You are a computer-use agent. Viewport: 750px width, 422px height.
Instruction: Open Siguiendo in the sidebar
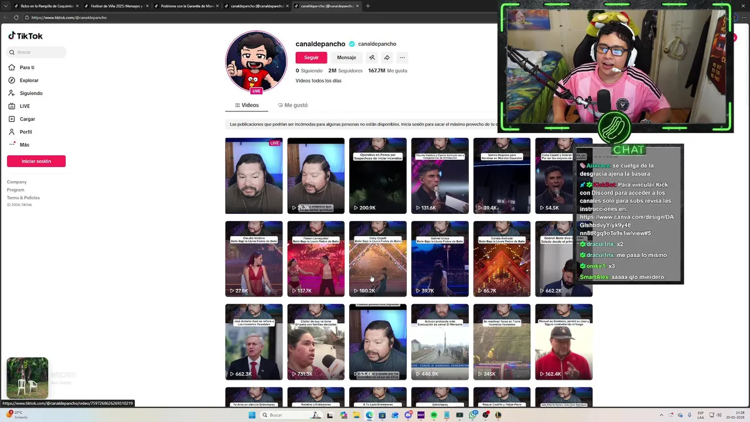click(31, 93)
